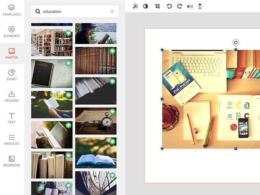Show the Modules panel
The width and height of the screenshot is (260, 195).
12,139
